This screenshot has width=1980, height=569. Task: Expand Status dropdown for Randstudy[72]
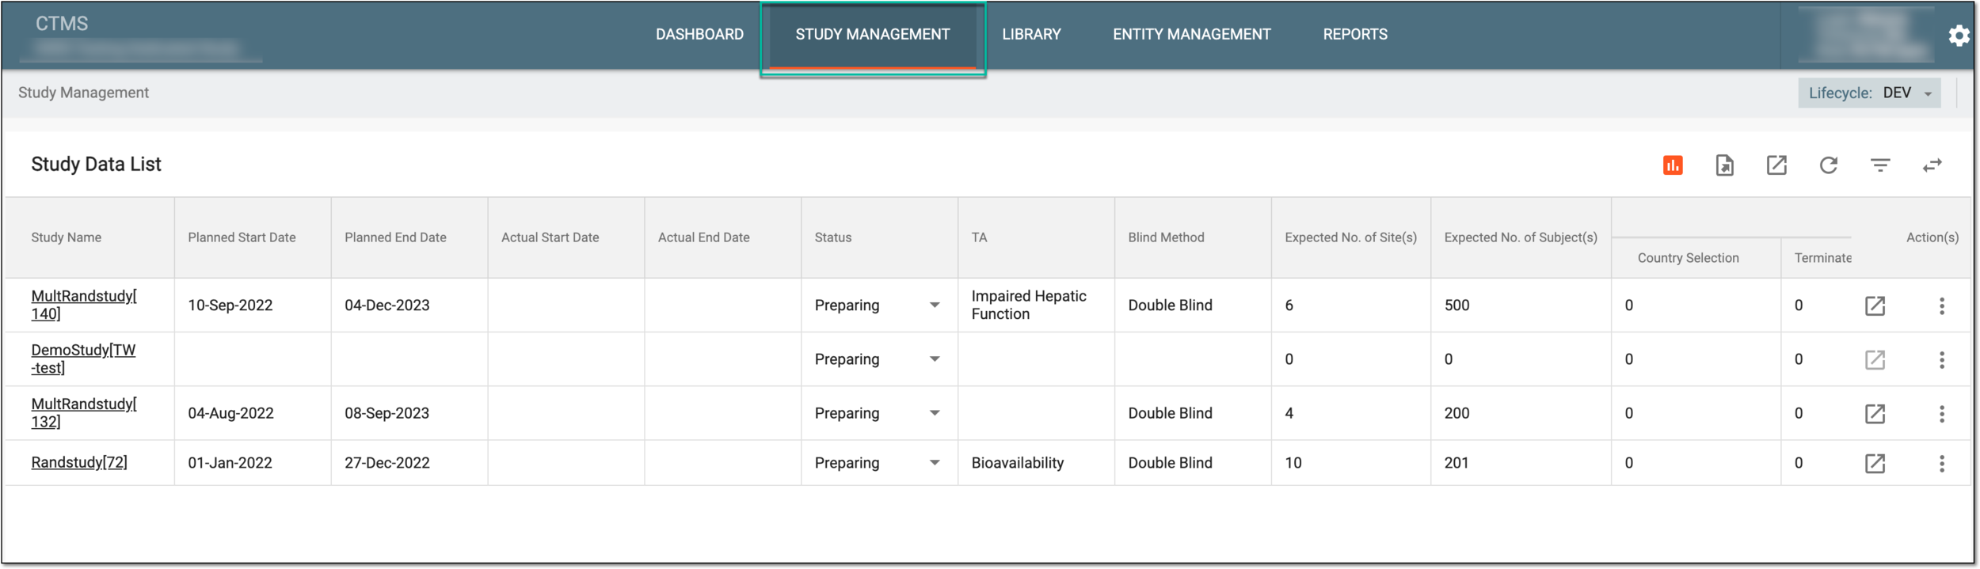click(935, 463)
